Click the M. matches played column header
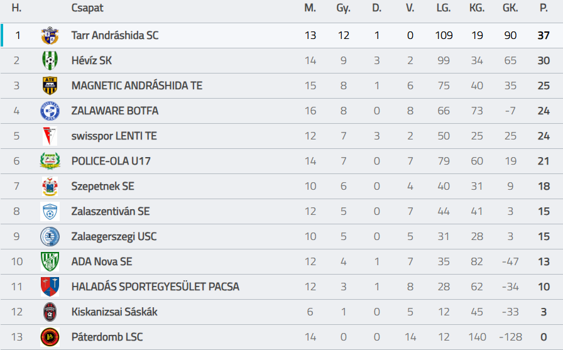This screenshot has width=563, height=350. (x=310, y=8)
